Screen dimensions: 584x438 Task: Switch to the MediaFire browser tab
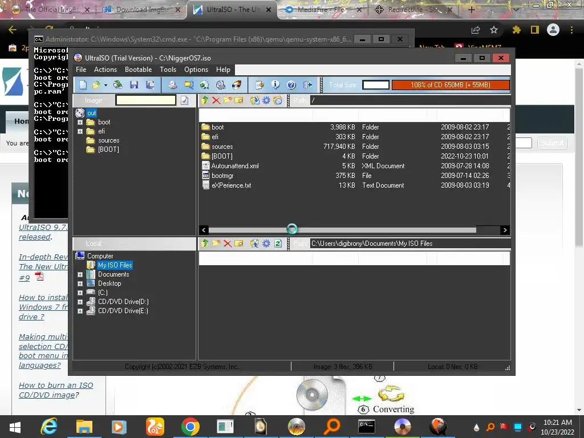(322, 10)
